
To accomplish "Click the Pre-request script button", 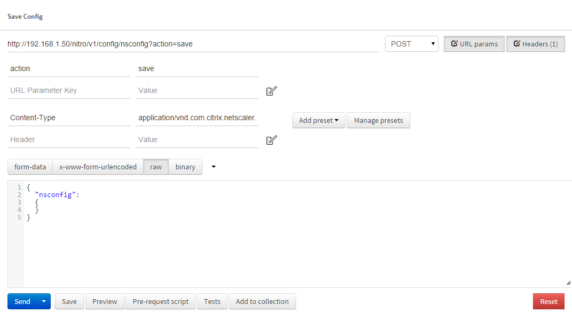I will 161,301.
